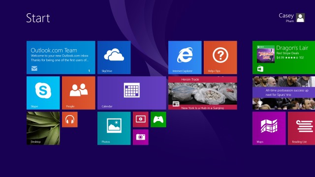
Task: Click the Dragon's Lair game thumbnail
Action: [x=266, y=54]
